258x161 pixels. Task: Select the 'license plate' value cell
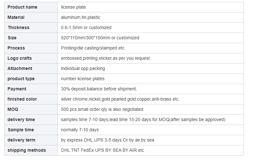pos(150,7)
